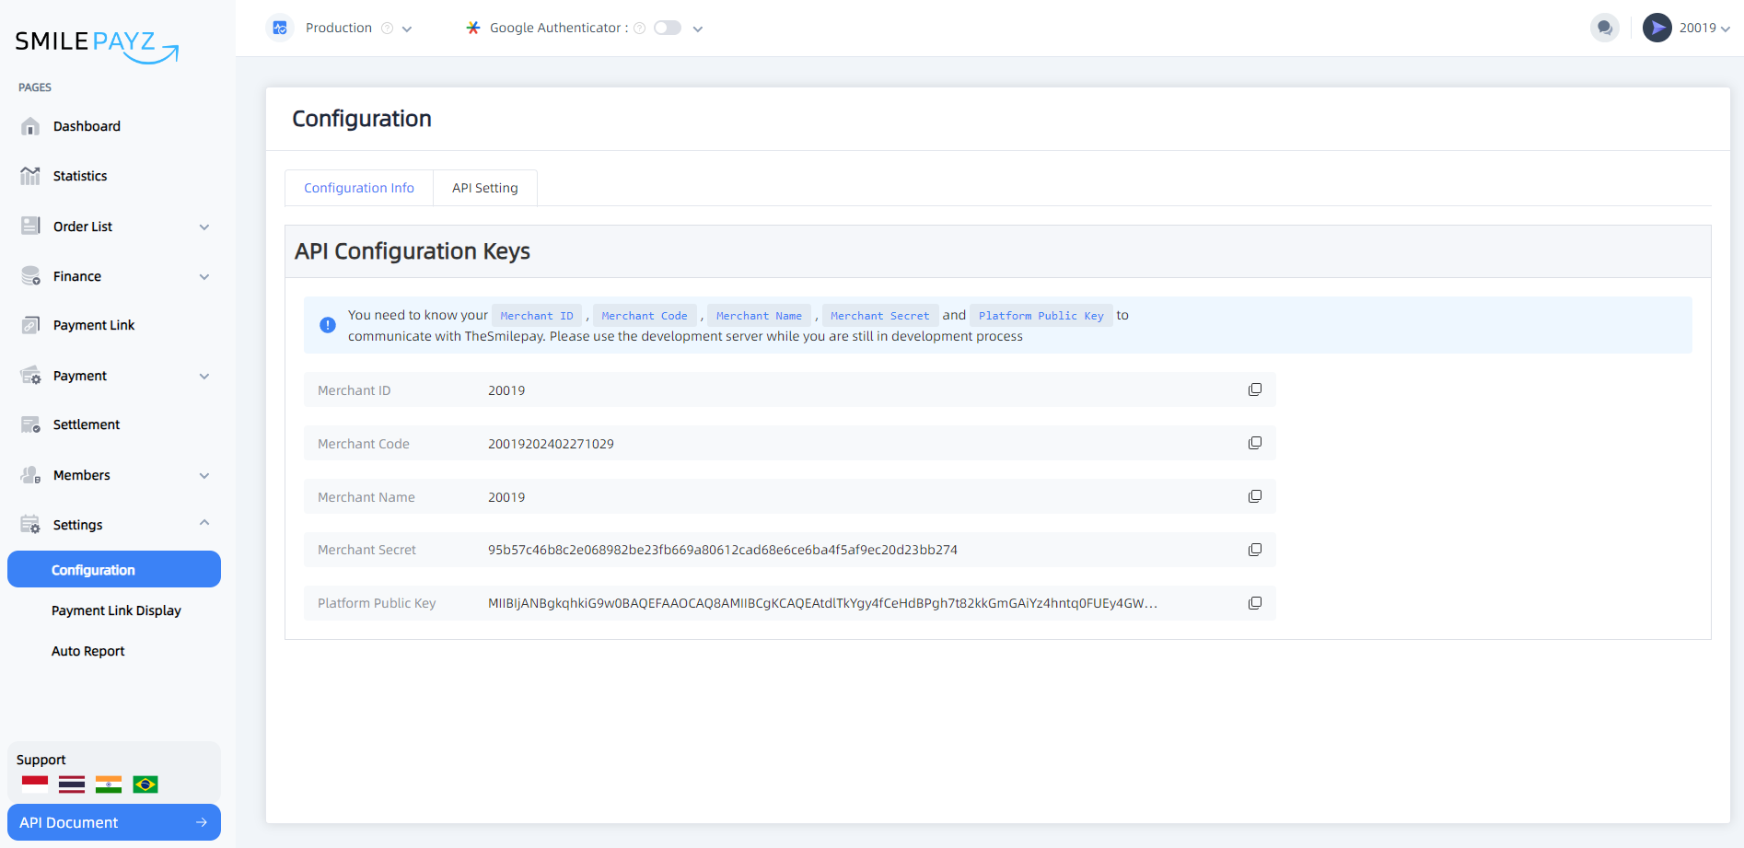
Task: Open the API Document button
Action: [x=114, y=822]
